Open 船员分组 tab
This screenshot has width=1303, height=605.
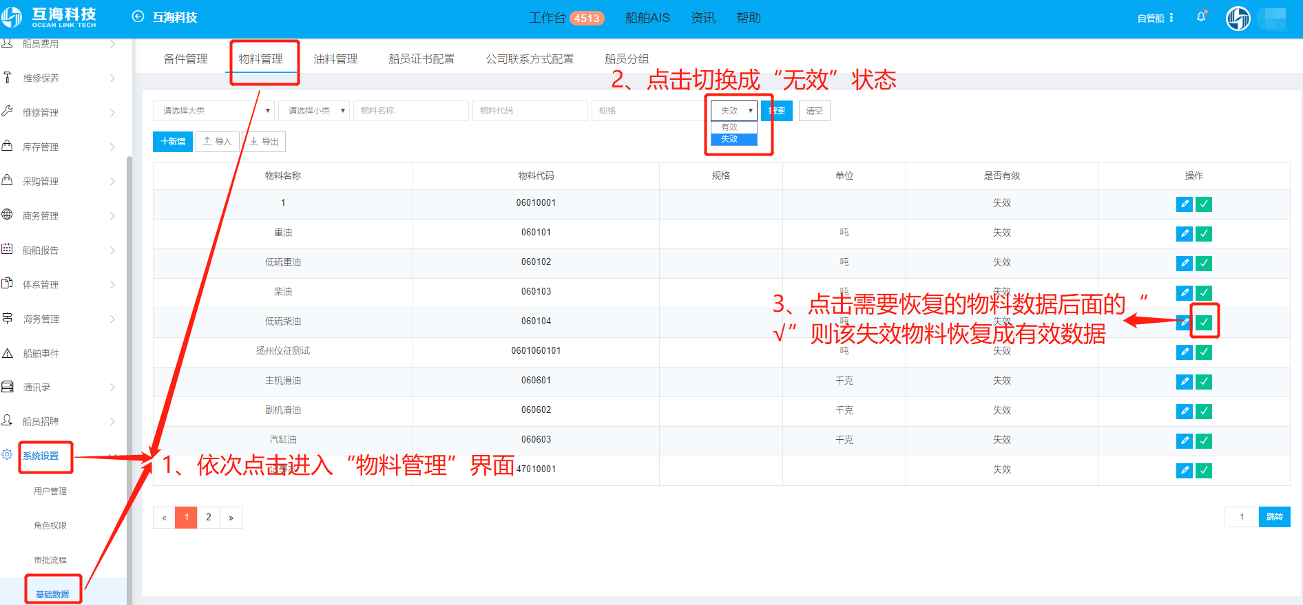pos(627,59)
